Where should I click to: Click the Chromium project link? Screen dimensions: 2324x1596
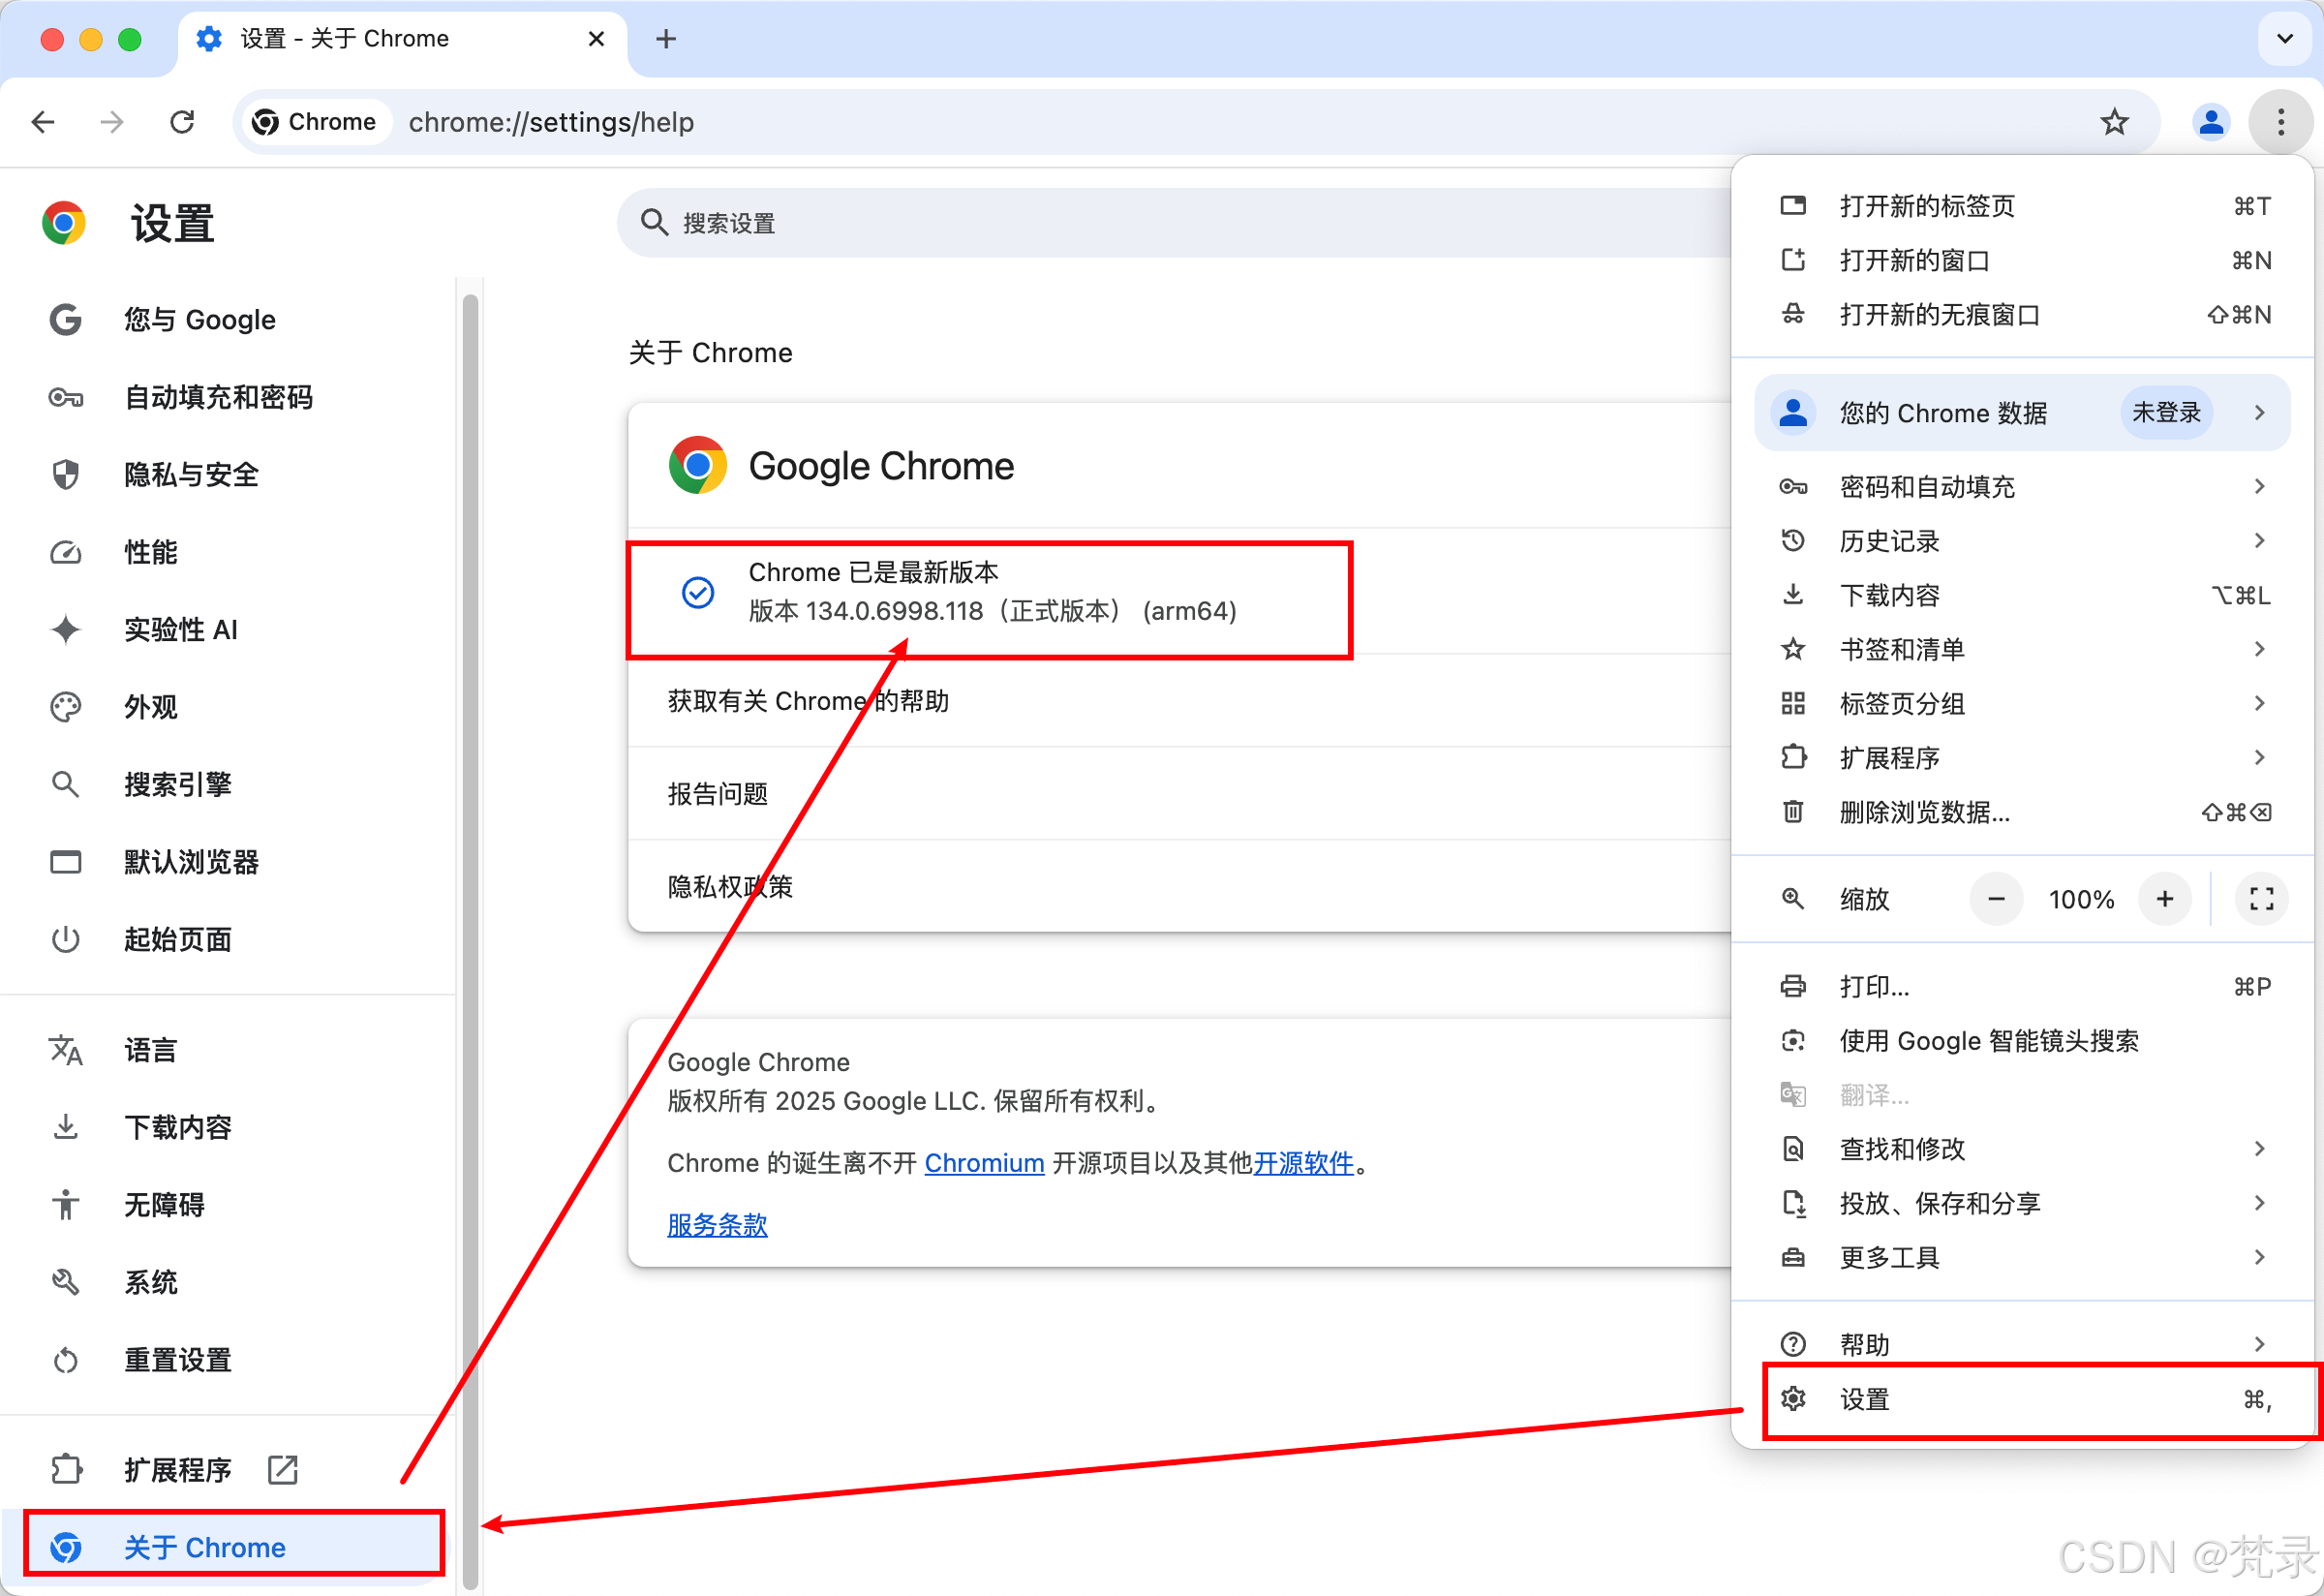tap(984, 1162)
